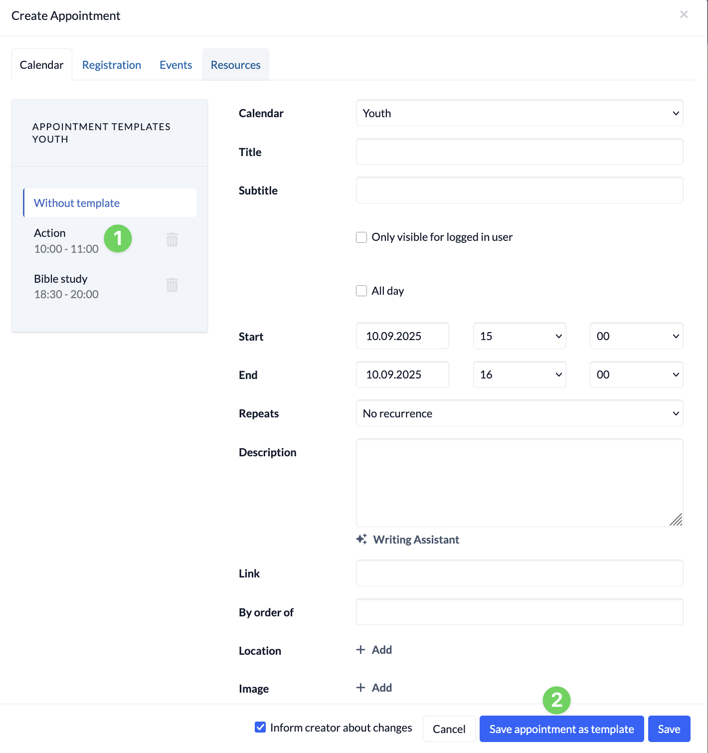This screenshot has width=708, height=753.
Task: Click into the Description text area
Action: click(520, 483)
